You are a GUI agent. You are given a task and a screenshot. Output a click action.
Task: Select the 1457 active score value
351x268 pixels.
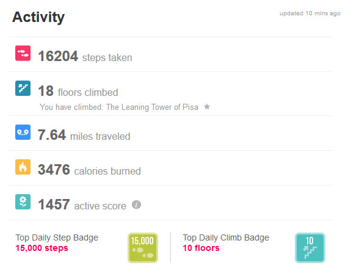pos(54,205)
